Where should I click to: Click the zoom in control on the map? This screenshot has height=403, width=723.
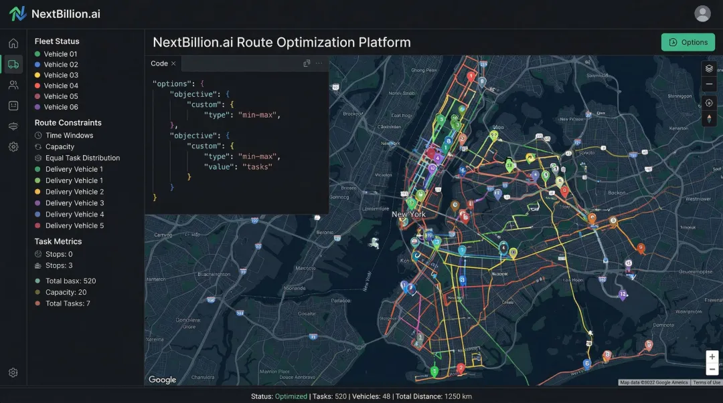point(711,358)
